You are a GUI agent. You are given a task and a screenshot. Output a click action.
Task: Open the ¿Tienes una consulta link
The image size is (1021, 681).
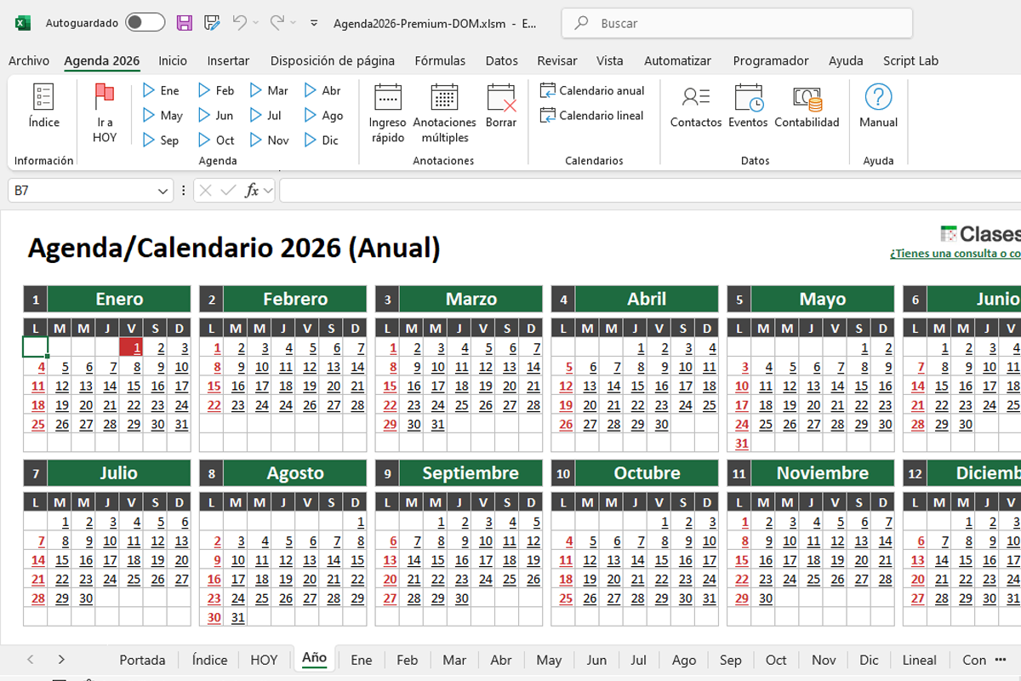(x=955, y=254)
